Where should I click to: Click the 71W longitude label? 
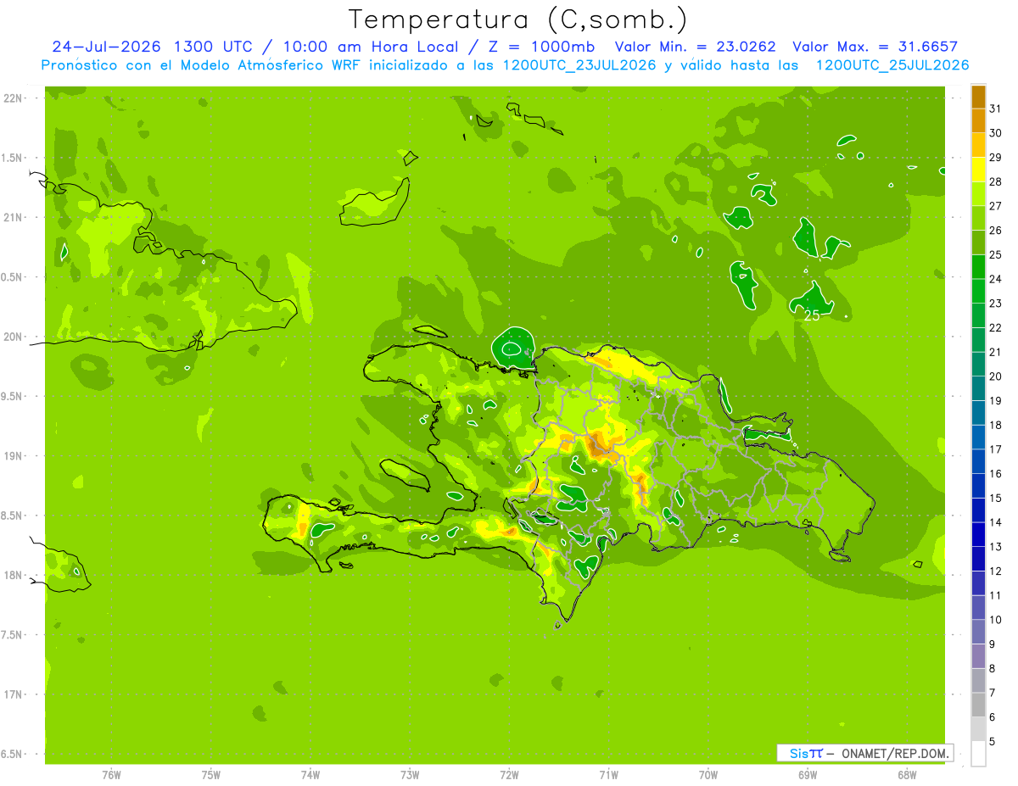pyautogui.click(x=608, y=775)
